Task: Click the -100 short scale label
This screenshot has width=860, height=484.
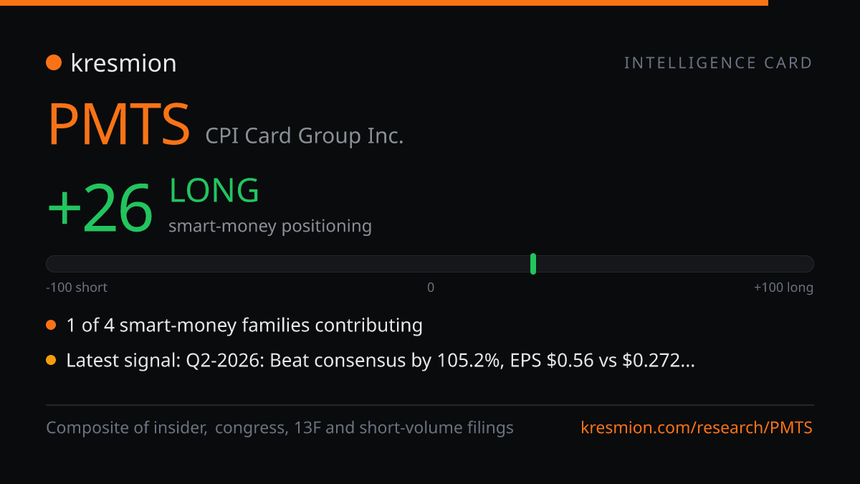Action: coord(77,288)
